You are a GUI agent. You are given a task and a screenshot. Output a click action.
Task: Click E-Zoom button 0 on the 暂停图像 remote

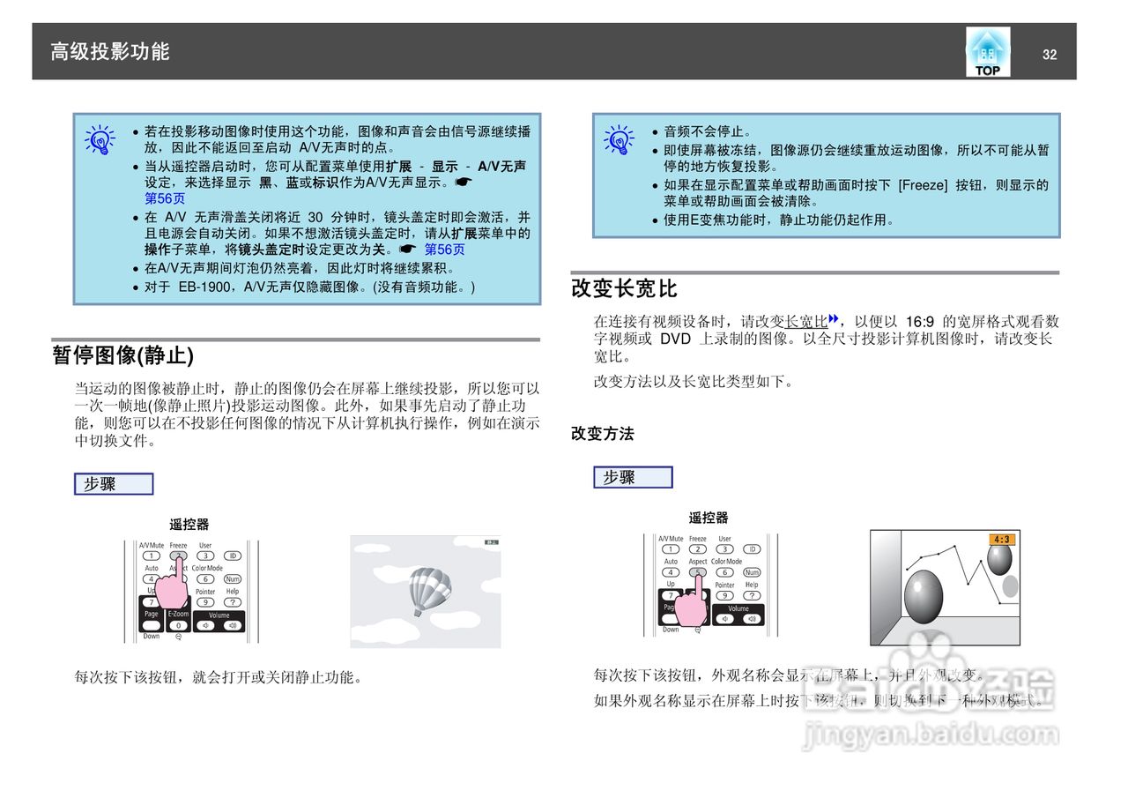(x=179, y=625)
